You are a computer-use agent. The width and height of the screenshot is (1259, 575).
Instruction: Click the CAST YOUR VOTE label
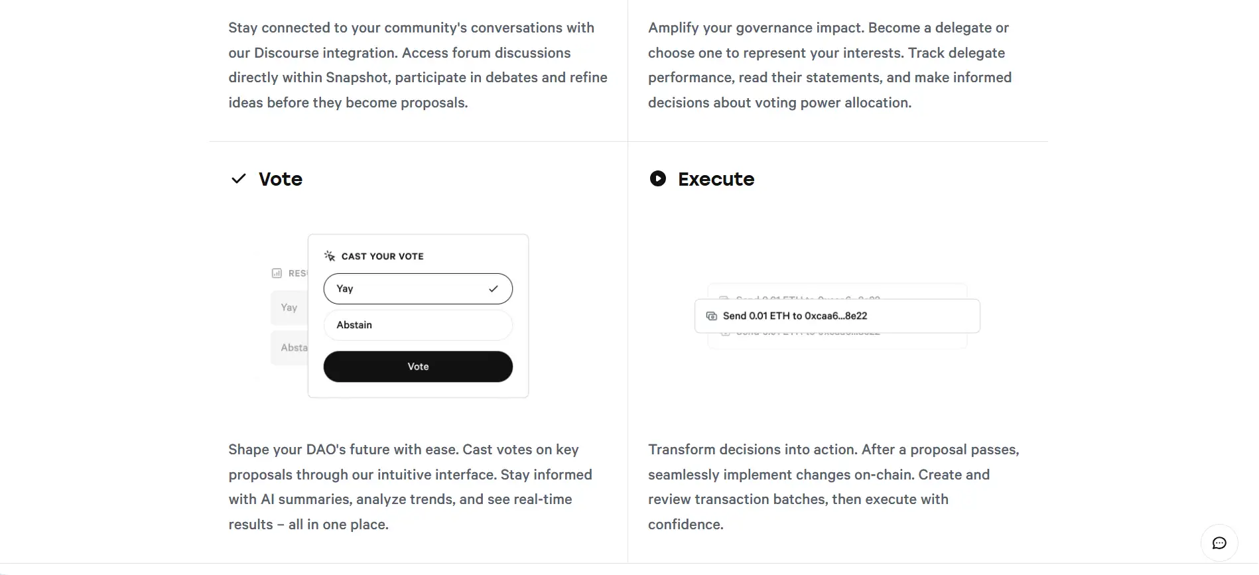pyautogui.click(x=382, y=257)
